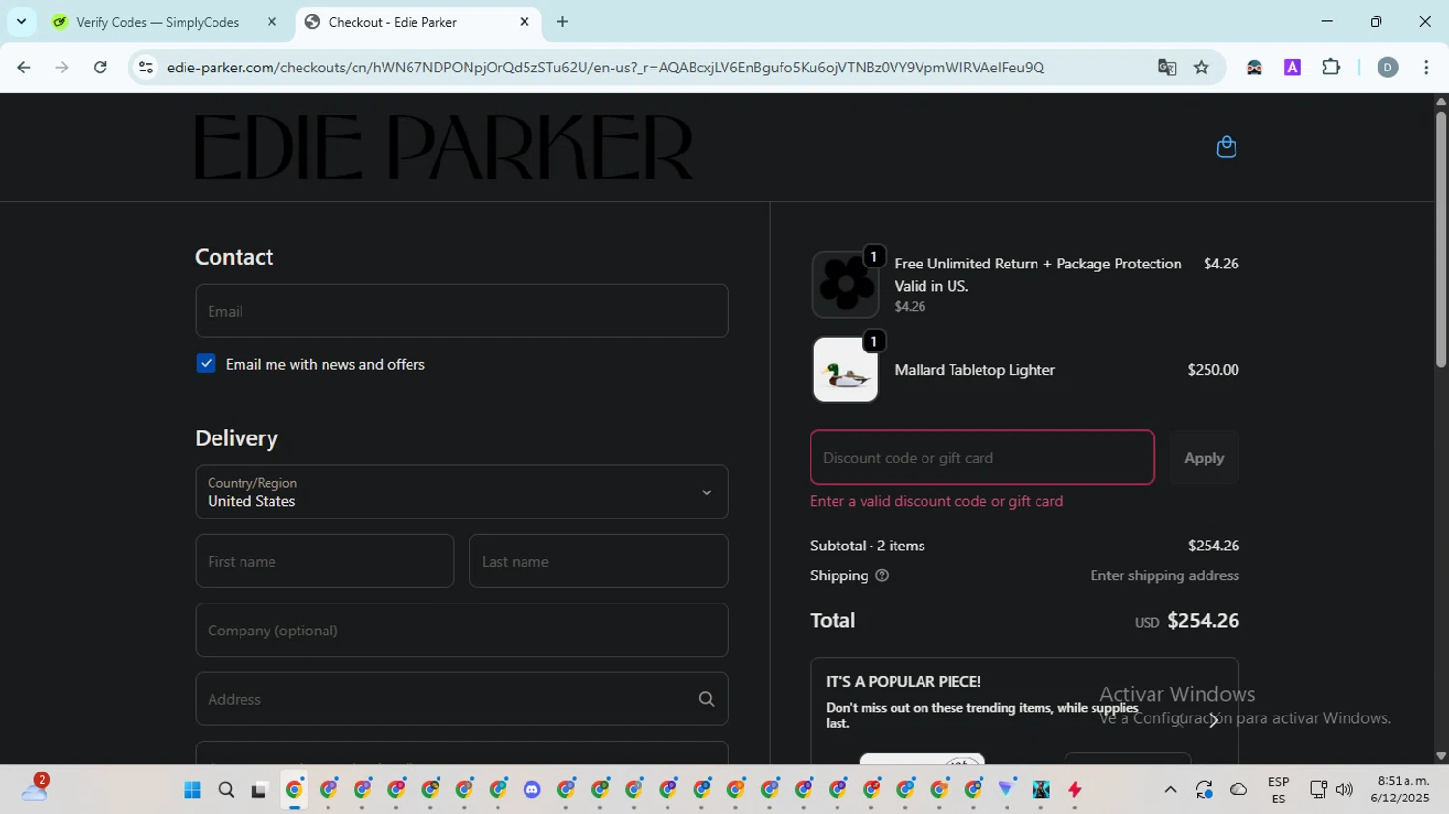The height and width of the screenshot is (814, 1449).
Task: Click the address search magnifier icon
Action: 706,699
